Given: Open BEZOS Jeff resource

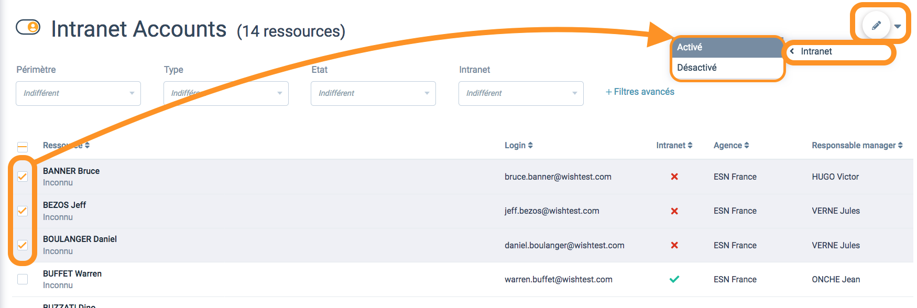Looking at the screenshot, I should click(x=64, y=205).
